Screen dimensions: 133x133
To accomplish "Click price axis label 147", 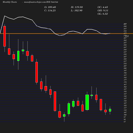I will tap(125, 94).
